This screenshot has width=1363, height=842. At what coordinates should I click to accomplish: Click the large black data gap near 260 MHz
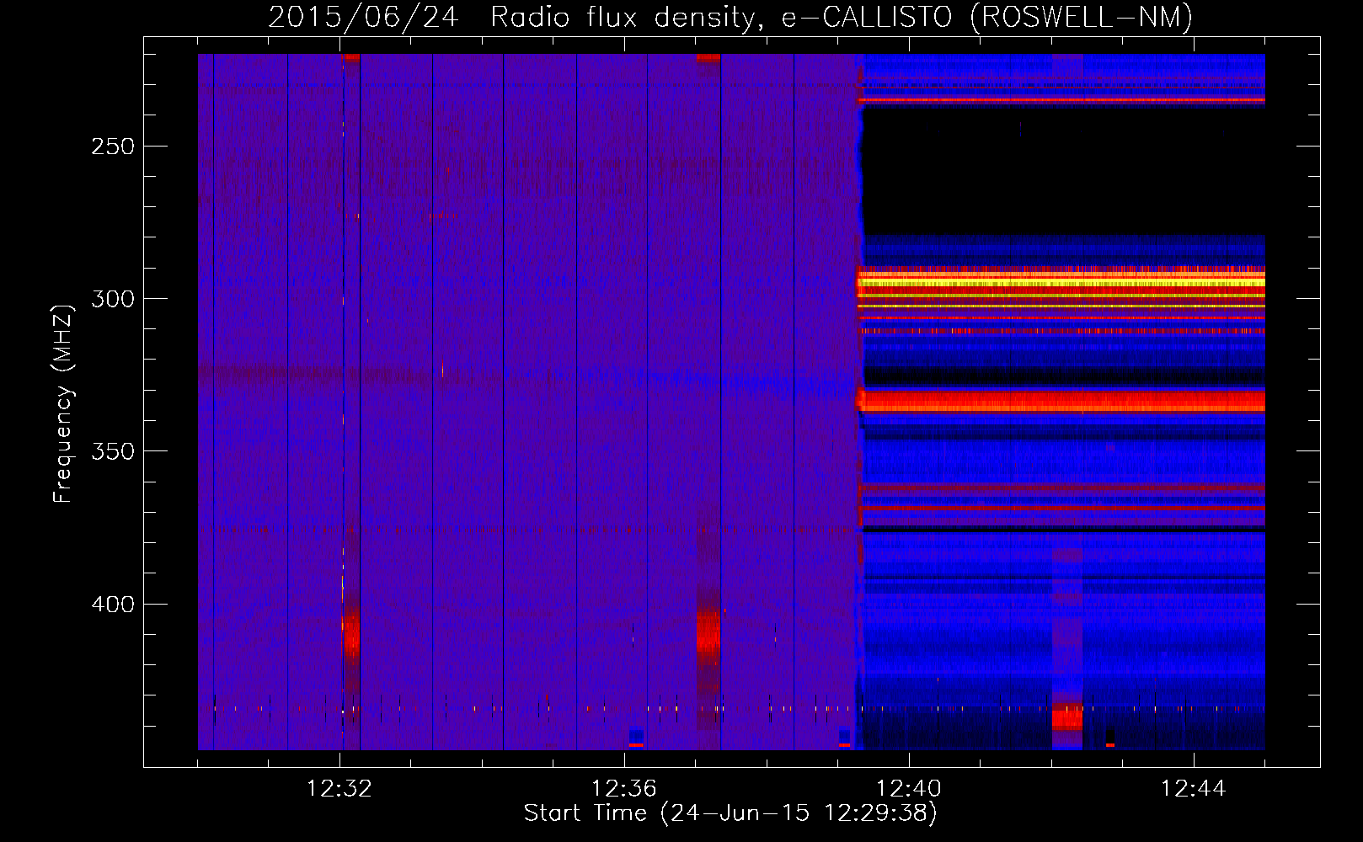[x=1063, y=173]
